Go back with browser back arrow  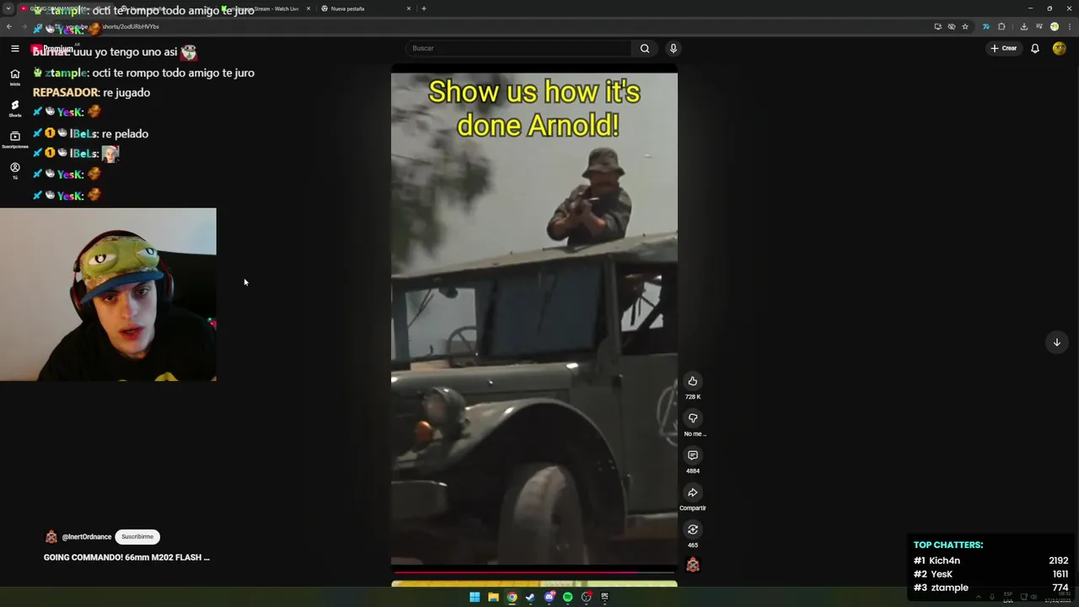pyautogui.click(x=8, y=27)
